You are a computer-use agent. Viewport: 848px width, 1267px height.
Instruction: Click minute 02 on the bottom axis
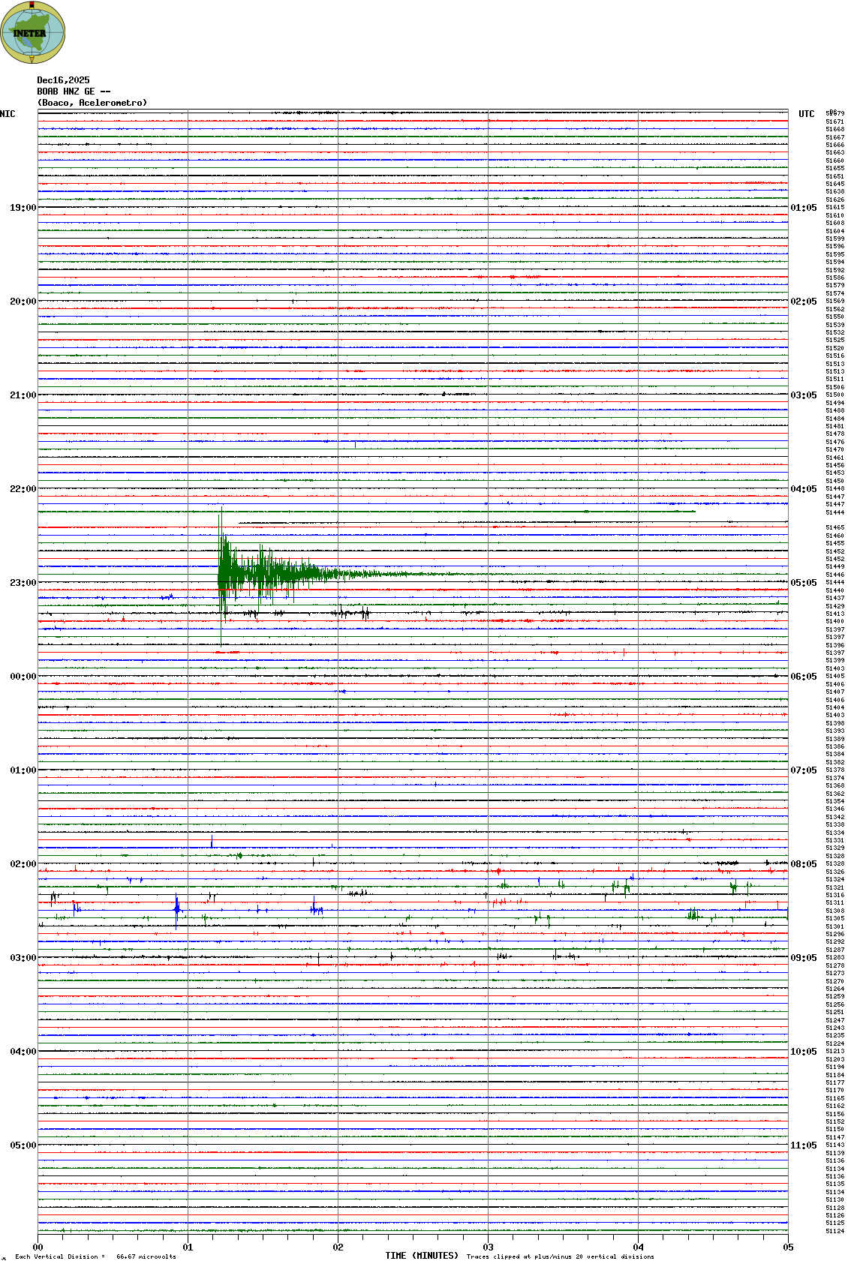338,1247
